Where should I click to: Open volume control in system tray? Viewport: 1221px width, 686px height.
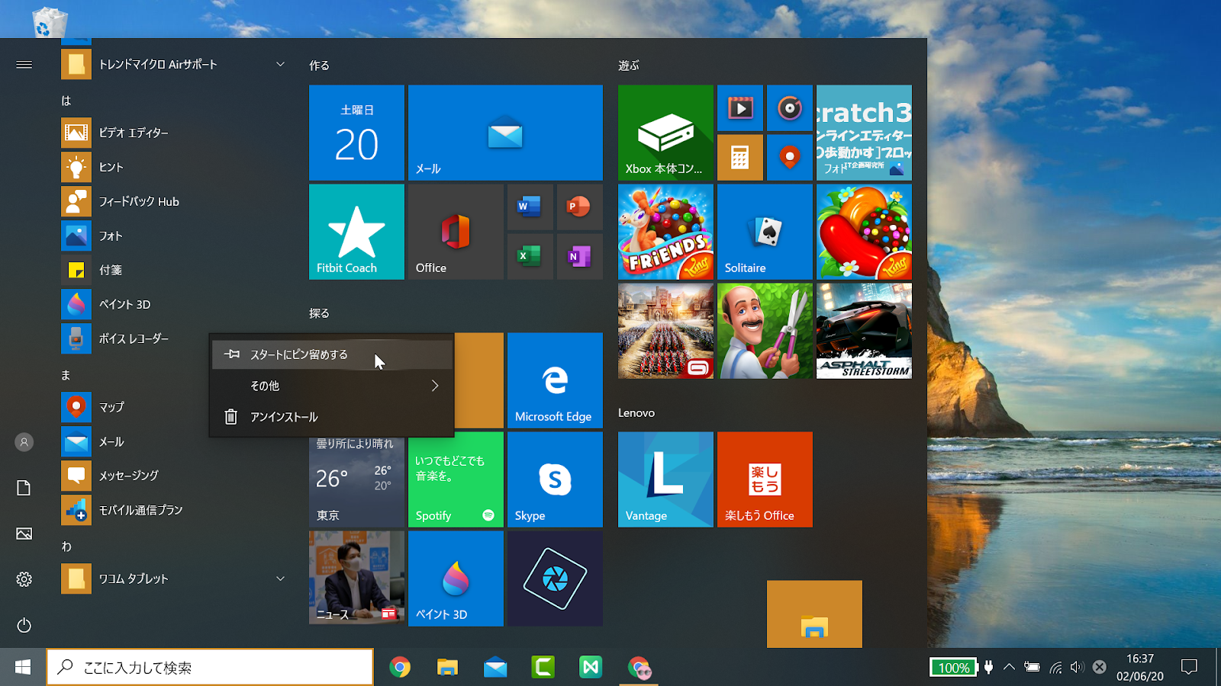[1077, 667]
